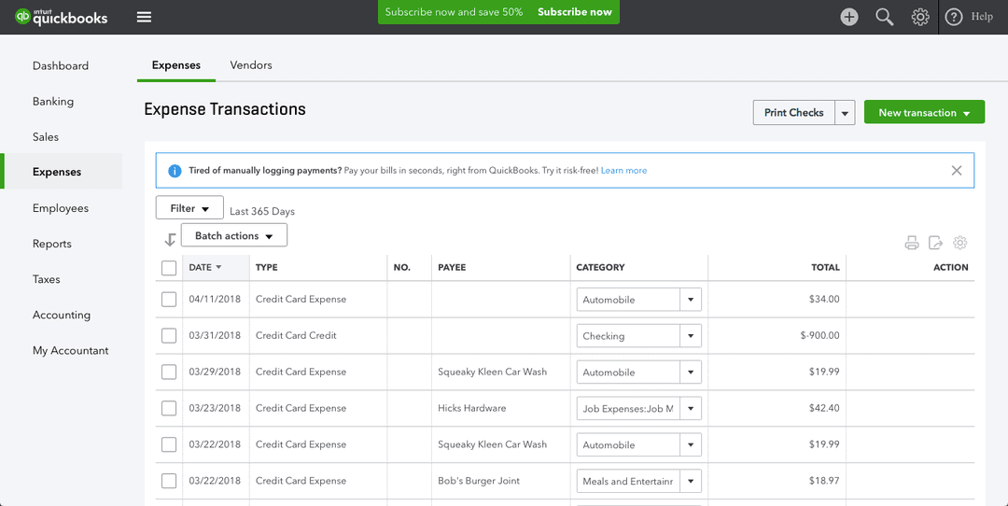Sort by the TOTAL column header
Viewport: 1008px width, 506px height.
pos(825,267)
